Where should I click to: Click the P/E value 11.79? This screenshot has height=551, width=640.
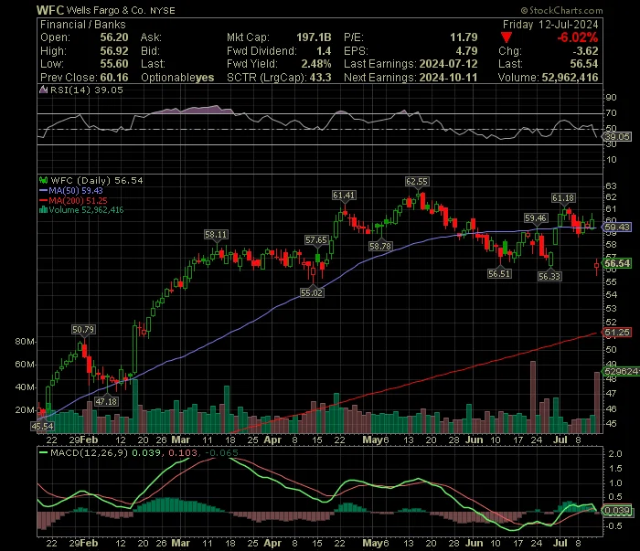pos(464,37)
